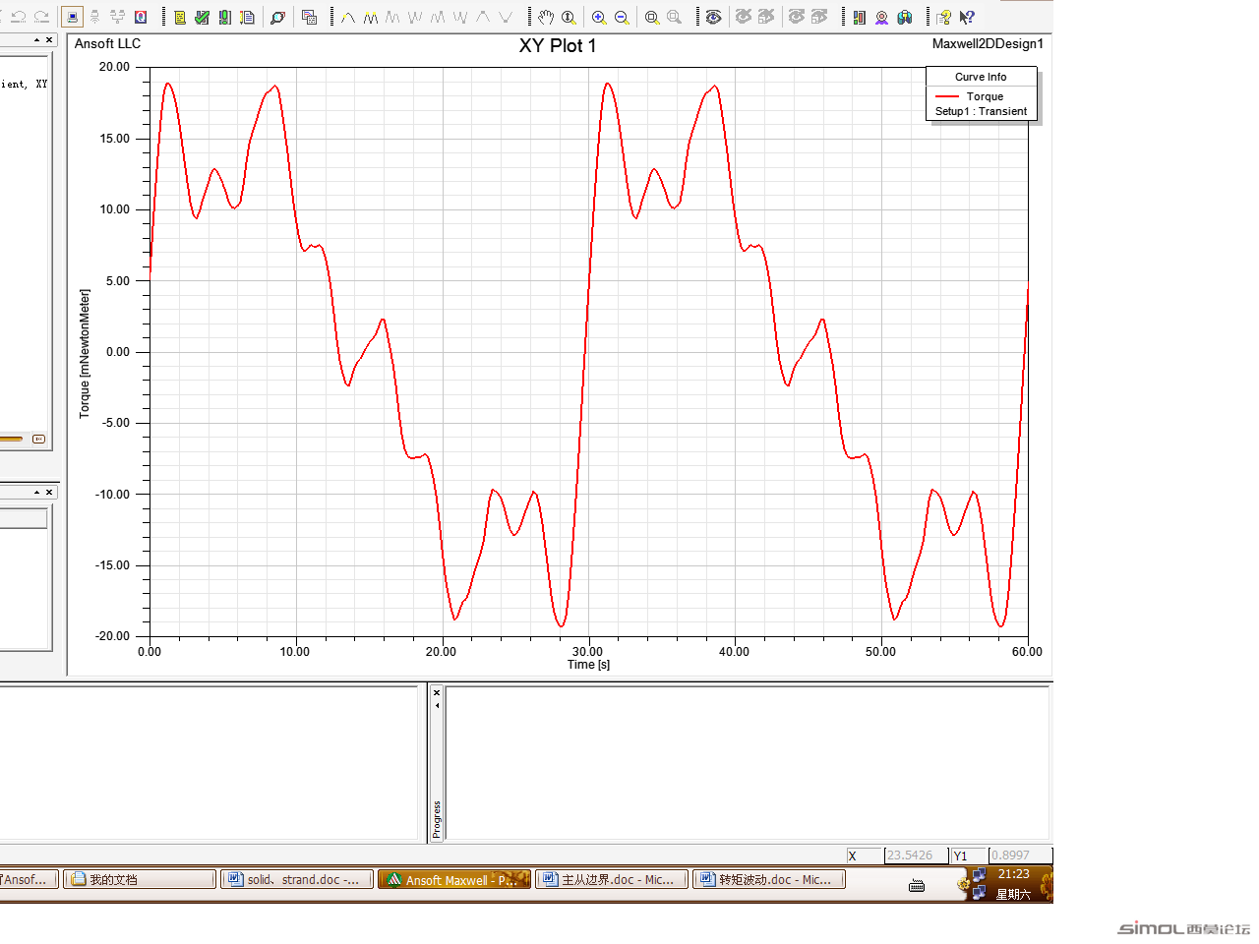The image size is (1259, 944).
Task: Switch to 'solid、strand.doc' taskbar window
Action: [x=297, y=880]
